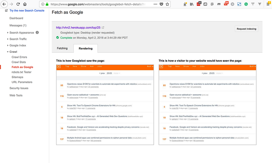The image size is (272, 163).
Task: Open Crawl Errors
Action: (19, 57)
